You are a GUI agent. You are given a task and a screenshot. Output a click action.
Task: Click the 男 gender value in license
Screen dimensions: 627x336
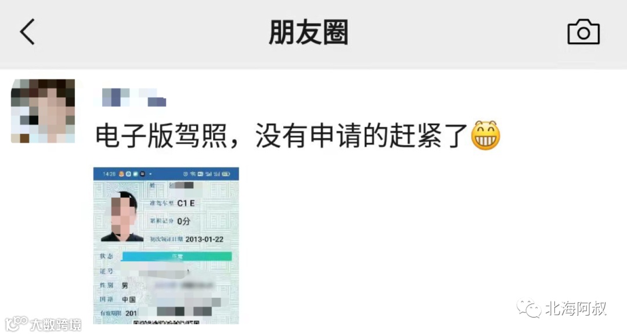(125, 286)
